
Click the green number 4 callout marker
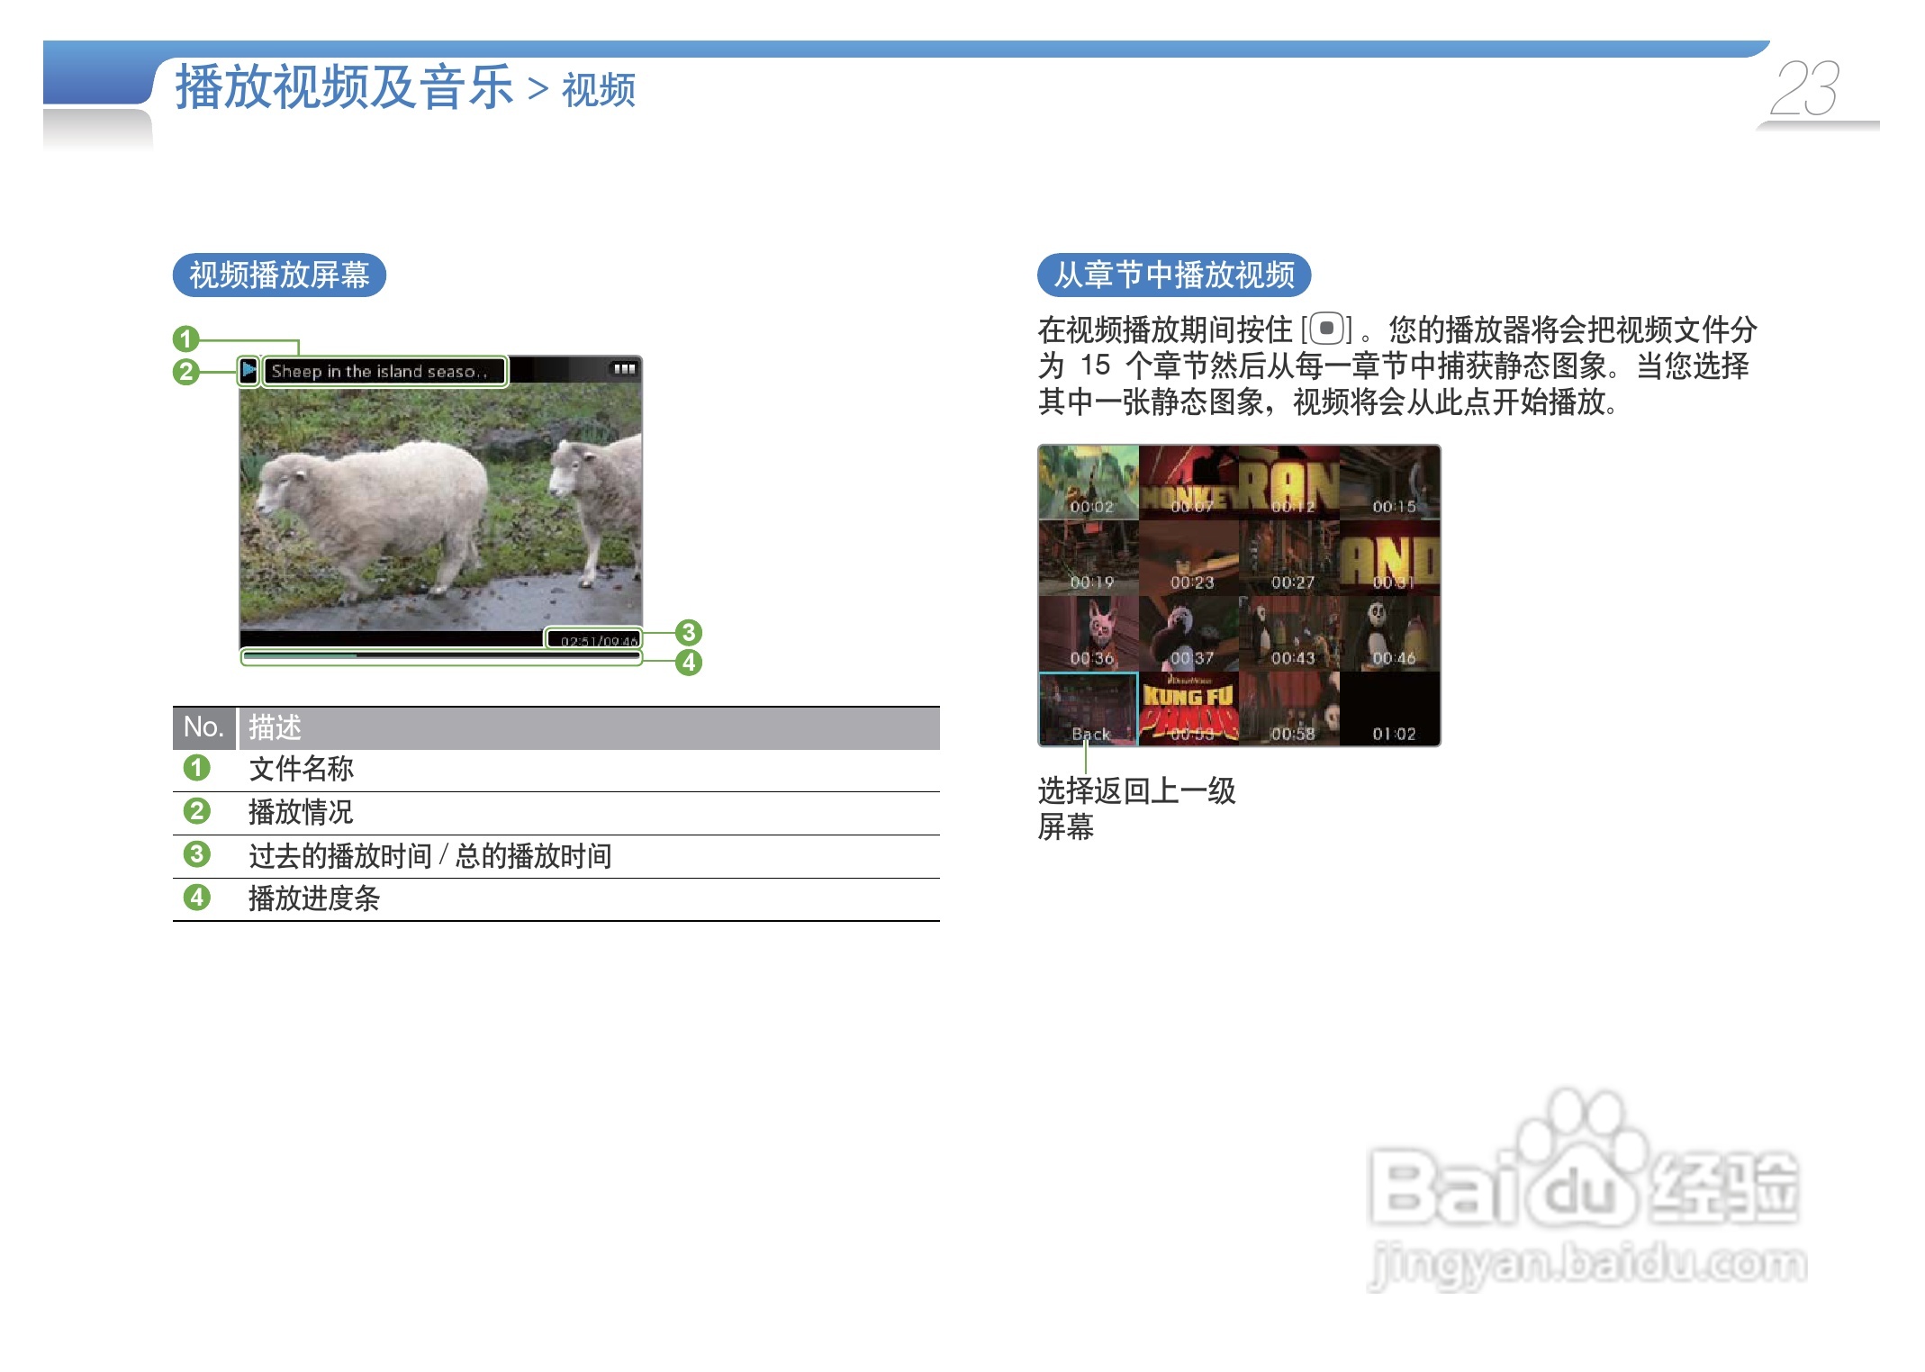(689, 663)
